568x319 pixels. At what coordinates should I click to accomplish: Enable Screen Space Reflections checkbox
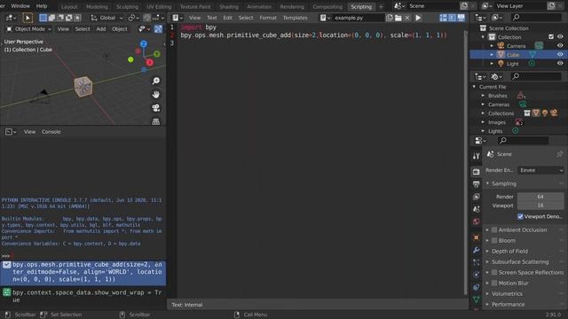(494, 272)
